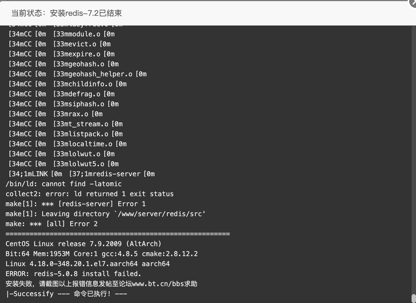Click the 'make: *** [all] Error 2' line
The height and width of the screenshot is (303, 416).
[52, 224]
